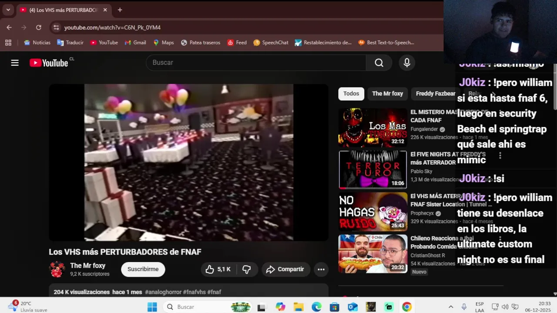Click The Mr foxy channel name
Image resolution: width=557 pixels, height=313 pixels.
(87, 266)
